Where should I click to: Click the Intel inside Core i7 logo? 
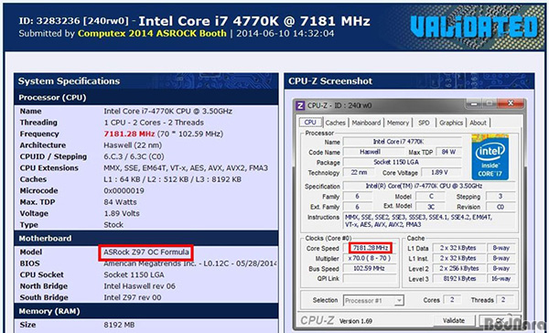pos(490,156)
